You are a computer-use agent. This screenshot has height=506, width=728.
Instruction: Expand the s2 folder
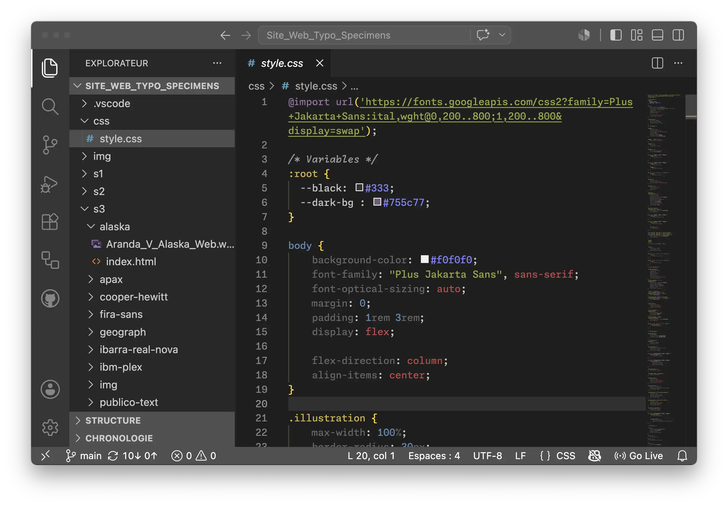[x=152, y=191]
